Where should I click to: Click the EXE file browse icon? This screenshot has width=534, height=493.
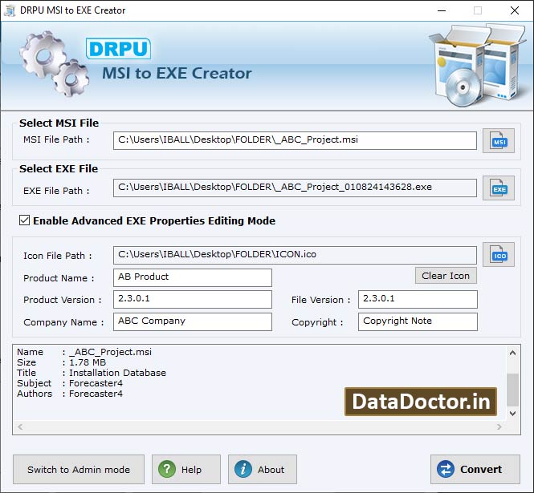(x=498, y=188)
